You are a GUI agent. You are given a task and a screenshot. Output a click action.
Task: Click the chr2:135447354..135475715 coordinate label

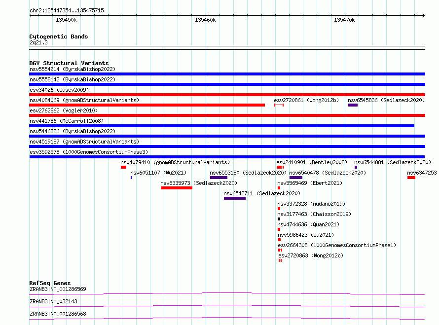click(67, 10)
